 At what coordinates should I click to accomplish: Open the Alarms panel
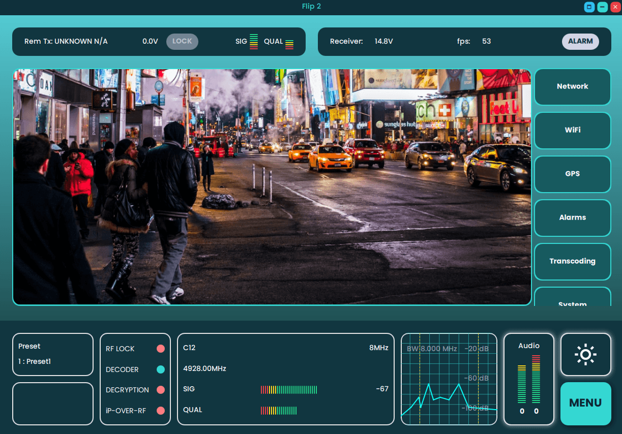pos(572,218)
